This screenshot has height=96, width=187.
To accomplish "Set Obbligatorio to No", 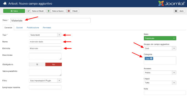I will [x=54, y=65].
